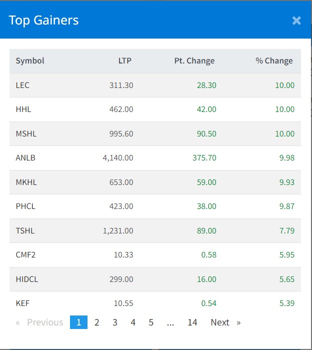Viewport: 312px width, 350px height.
Task: Jump to last page 14
Action: 192,322
